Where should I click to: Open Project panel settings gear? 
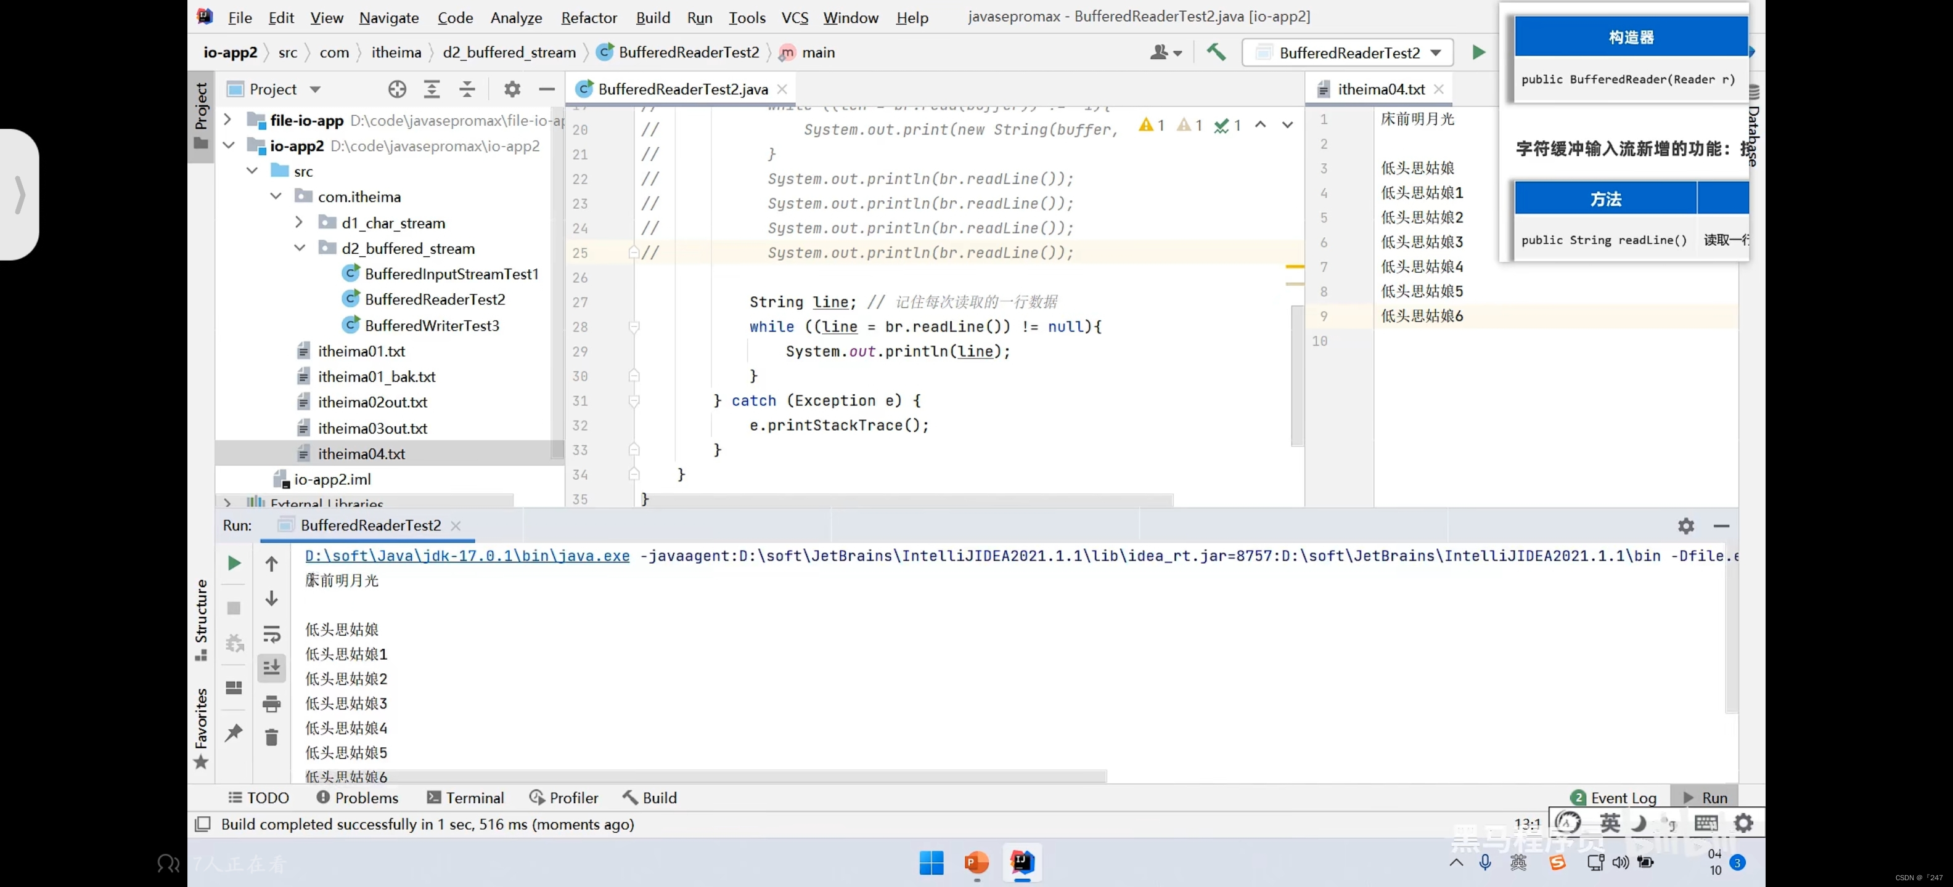pyautogui.click(x=512, y=89)
